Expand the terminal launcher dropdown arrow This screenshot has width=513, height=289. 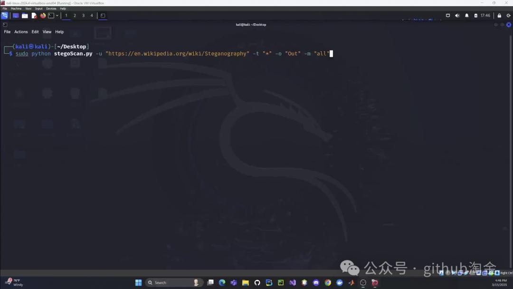(58, 16)
